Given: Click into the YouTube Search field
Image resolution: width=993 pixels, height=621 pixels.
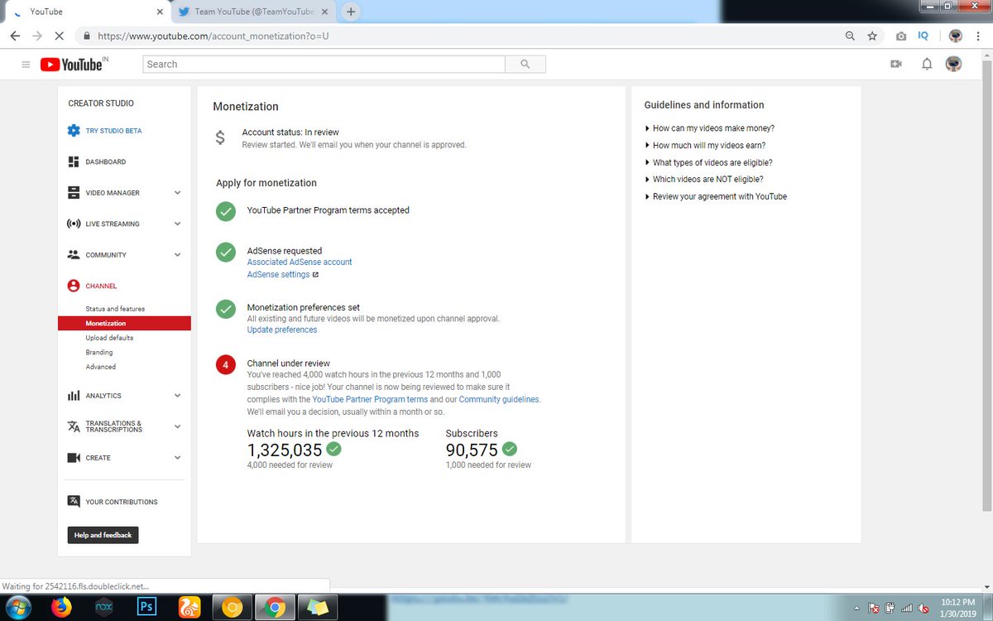Looking at the screenshot, I should (x=324, y=64).
